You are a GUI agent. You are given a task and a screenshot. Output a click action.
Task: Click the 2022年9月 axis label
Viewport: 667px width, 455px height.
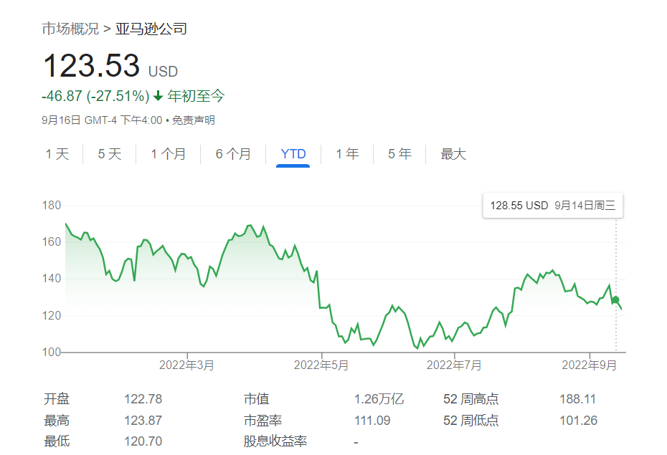click(x=589, y=365)
